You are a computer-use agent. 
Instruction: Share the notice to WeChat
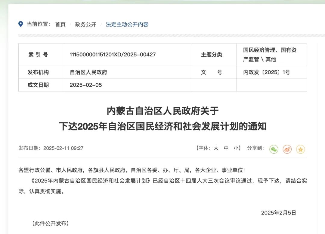(x=274, y=149)
